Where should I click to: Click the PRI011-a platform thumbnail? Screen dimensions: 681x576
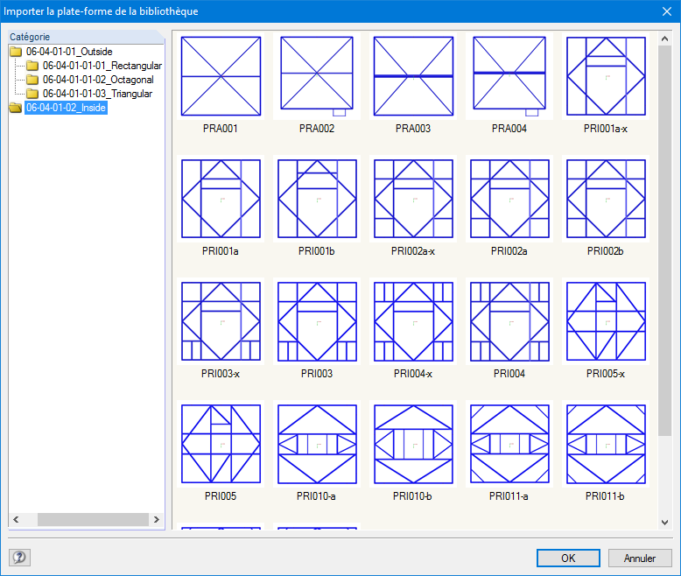509,444
